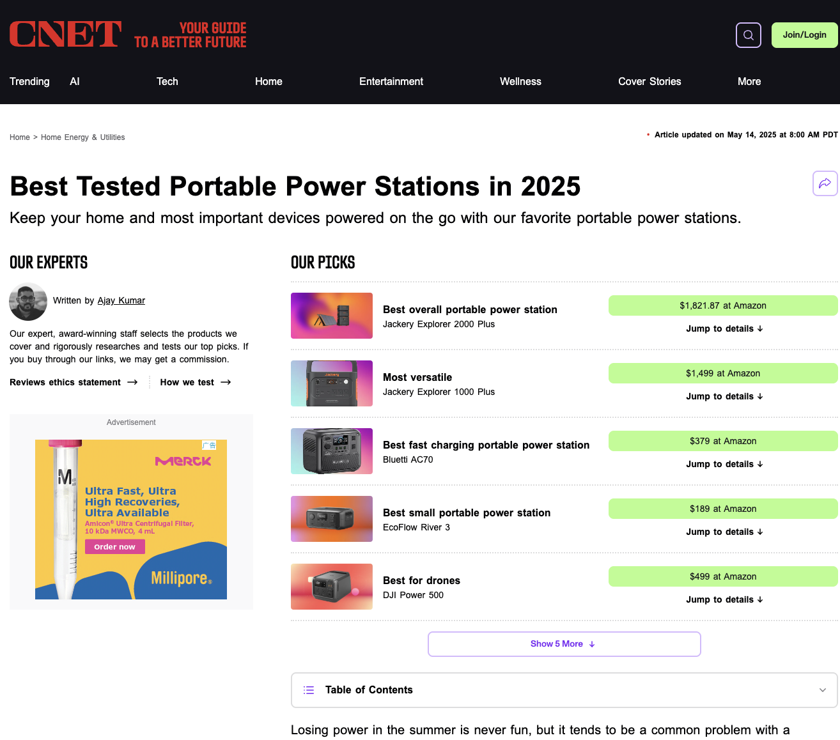Click the Table of Contents list icon
This screenshot has width=840, height=740.
click(309, 690)
